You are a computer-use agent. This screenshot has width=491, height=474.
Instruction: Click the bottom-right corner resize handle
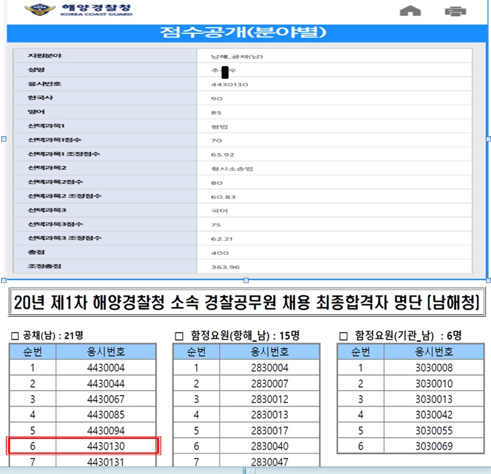pos(488,280)
